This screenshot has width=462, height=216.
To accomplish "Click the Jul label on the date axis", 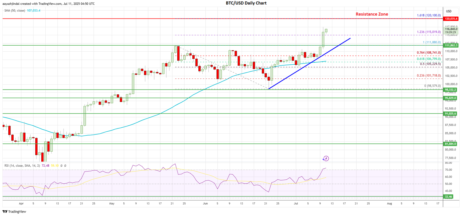I will [296, 204].
